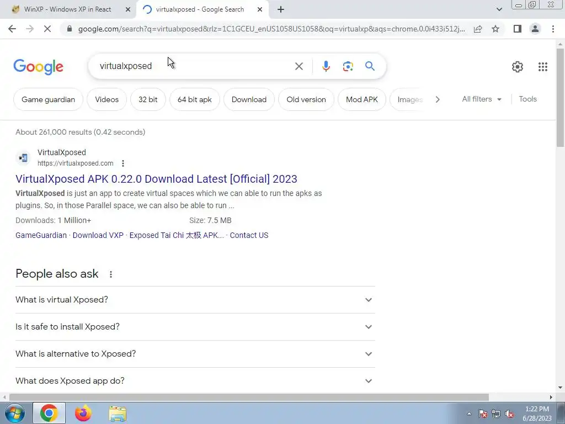Click the Action Center flag tray icon
The image size is (565, 424).
click(x=483, y=414)
